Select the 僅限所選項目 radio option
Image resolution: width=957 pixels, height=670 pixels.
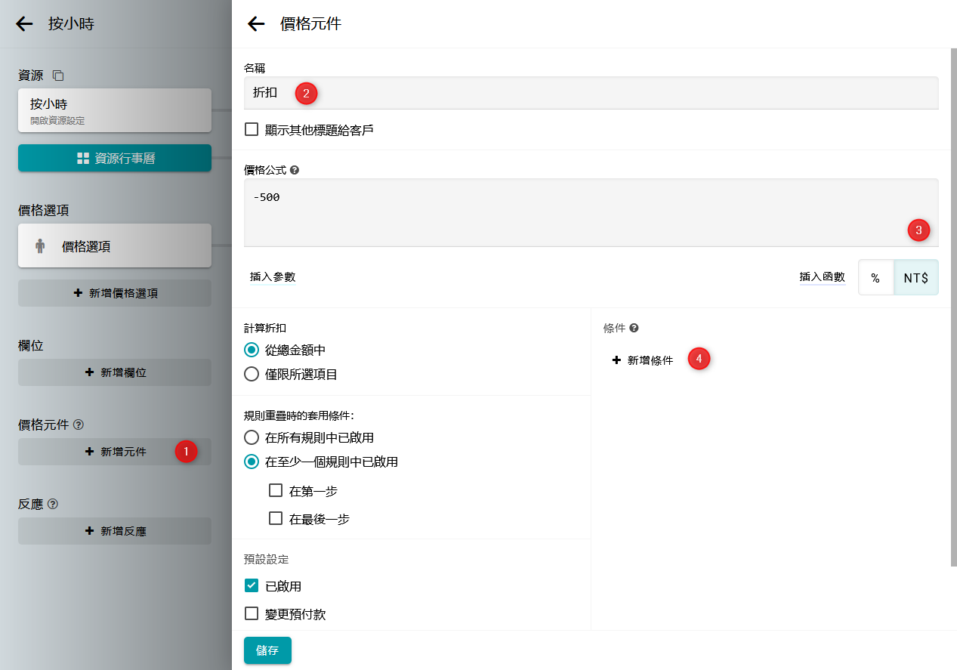pos(252,374)
